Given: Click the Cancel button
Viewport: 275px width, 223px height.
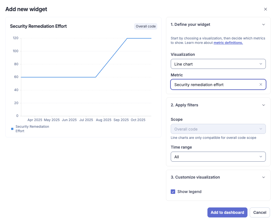Looking at the screenshot, I should 259,212.
